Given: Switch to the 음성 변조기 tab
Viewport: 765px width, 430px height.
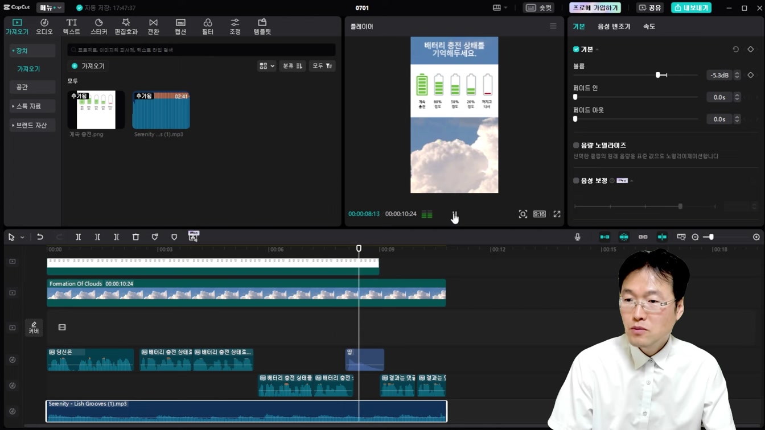Looking at the screenshot, I should 614,26.
